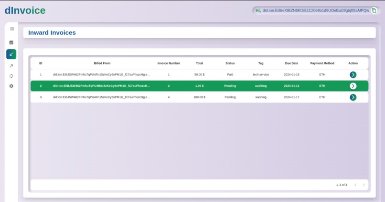Click the washing tag
The width and height of the screenshot is (385, 202).
click(x=261, y=97)
